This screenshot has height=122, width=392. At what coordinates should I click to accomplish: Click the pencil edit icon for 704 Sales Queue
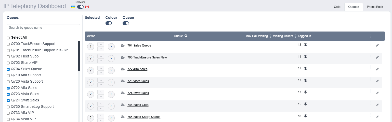(377, 45)
